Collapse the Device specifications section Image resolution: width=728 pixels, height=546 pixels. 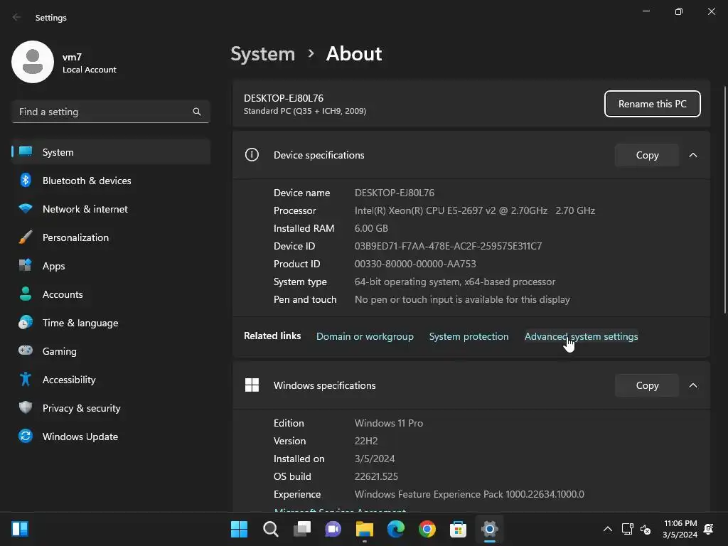[692, 155]
